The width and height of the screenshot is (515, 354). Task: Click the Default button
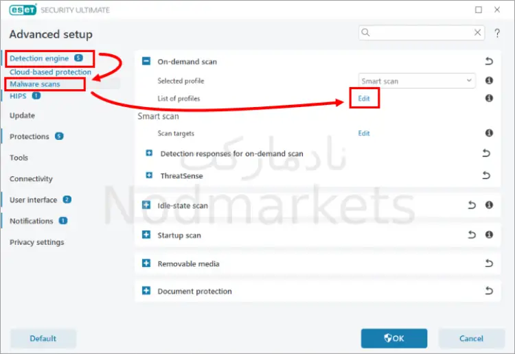(43, 338)
